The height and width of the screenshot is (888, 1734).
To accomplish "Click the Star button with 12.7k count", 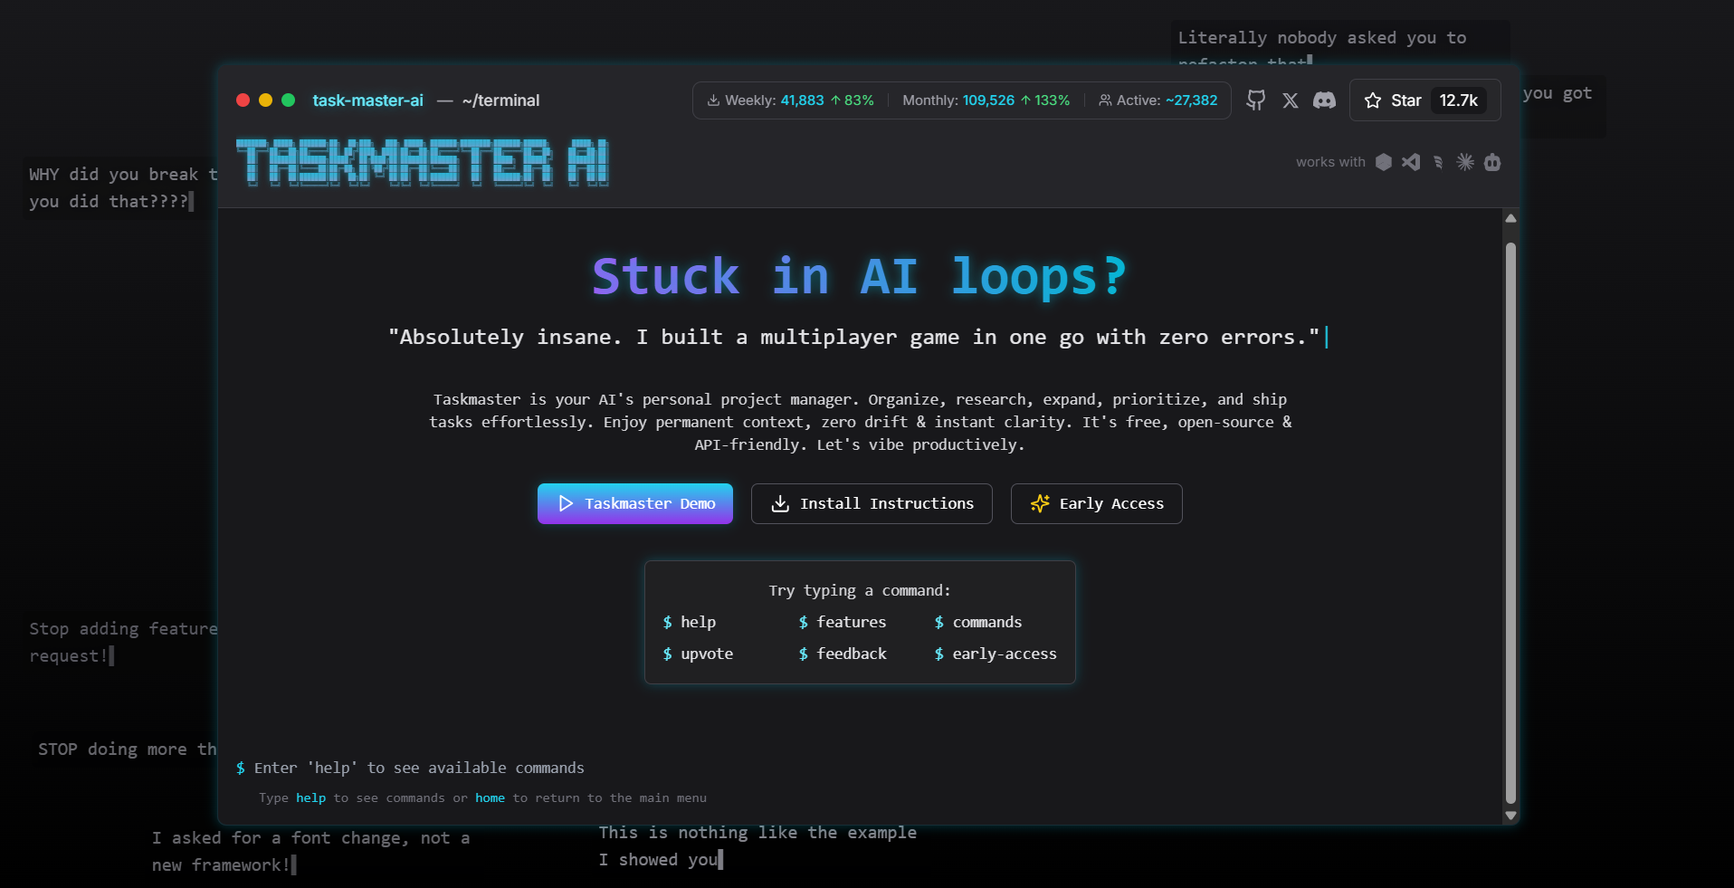I will [1425, 100].
